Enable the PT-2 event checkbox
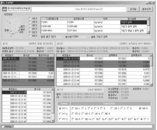The height and width of the screenshot is (130, 157). (60, 114)
